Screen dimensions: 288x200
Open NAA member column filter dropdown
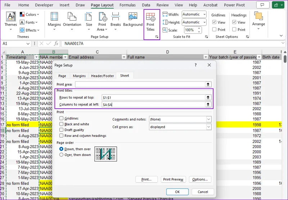(65, 57)
